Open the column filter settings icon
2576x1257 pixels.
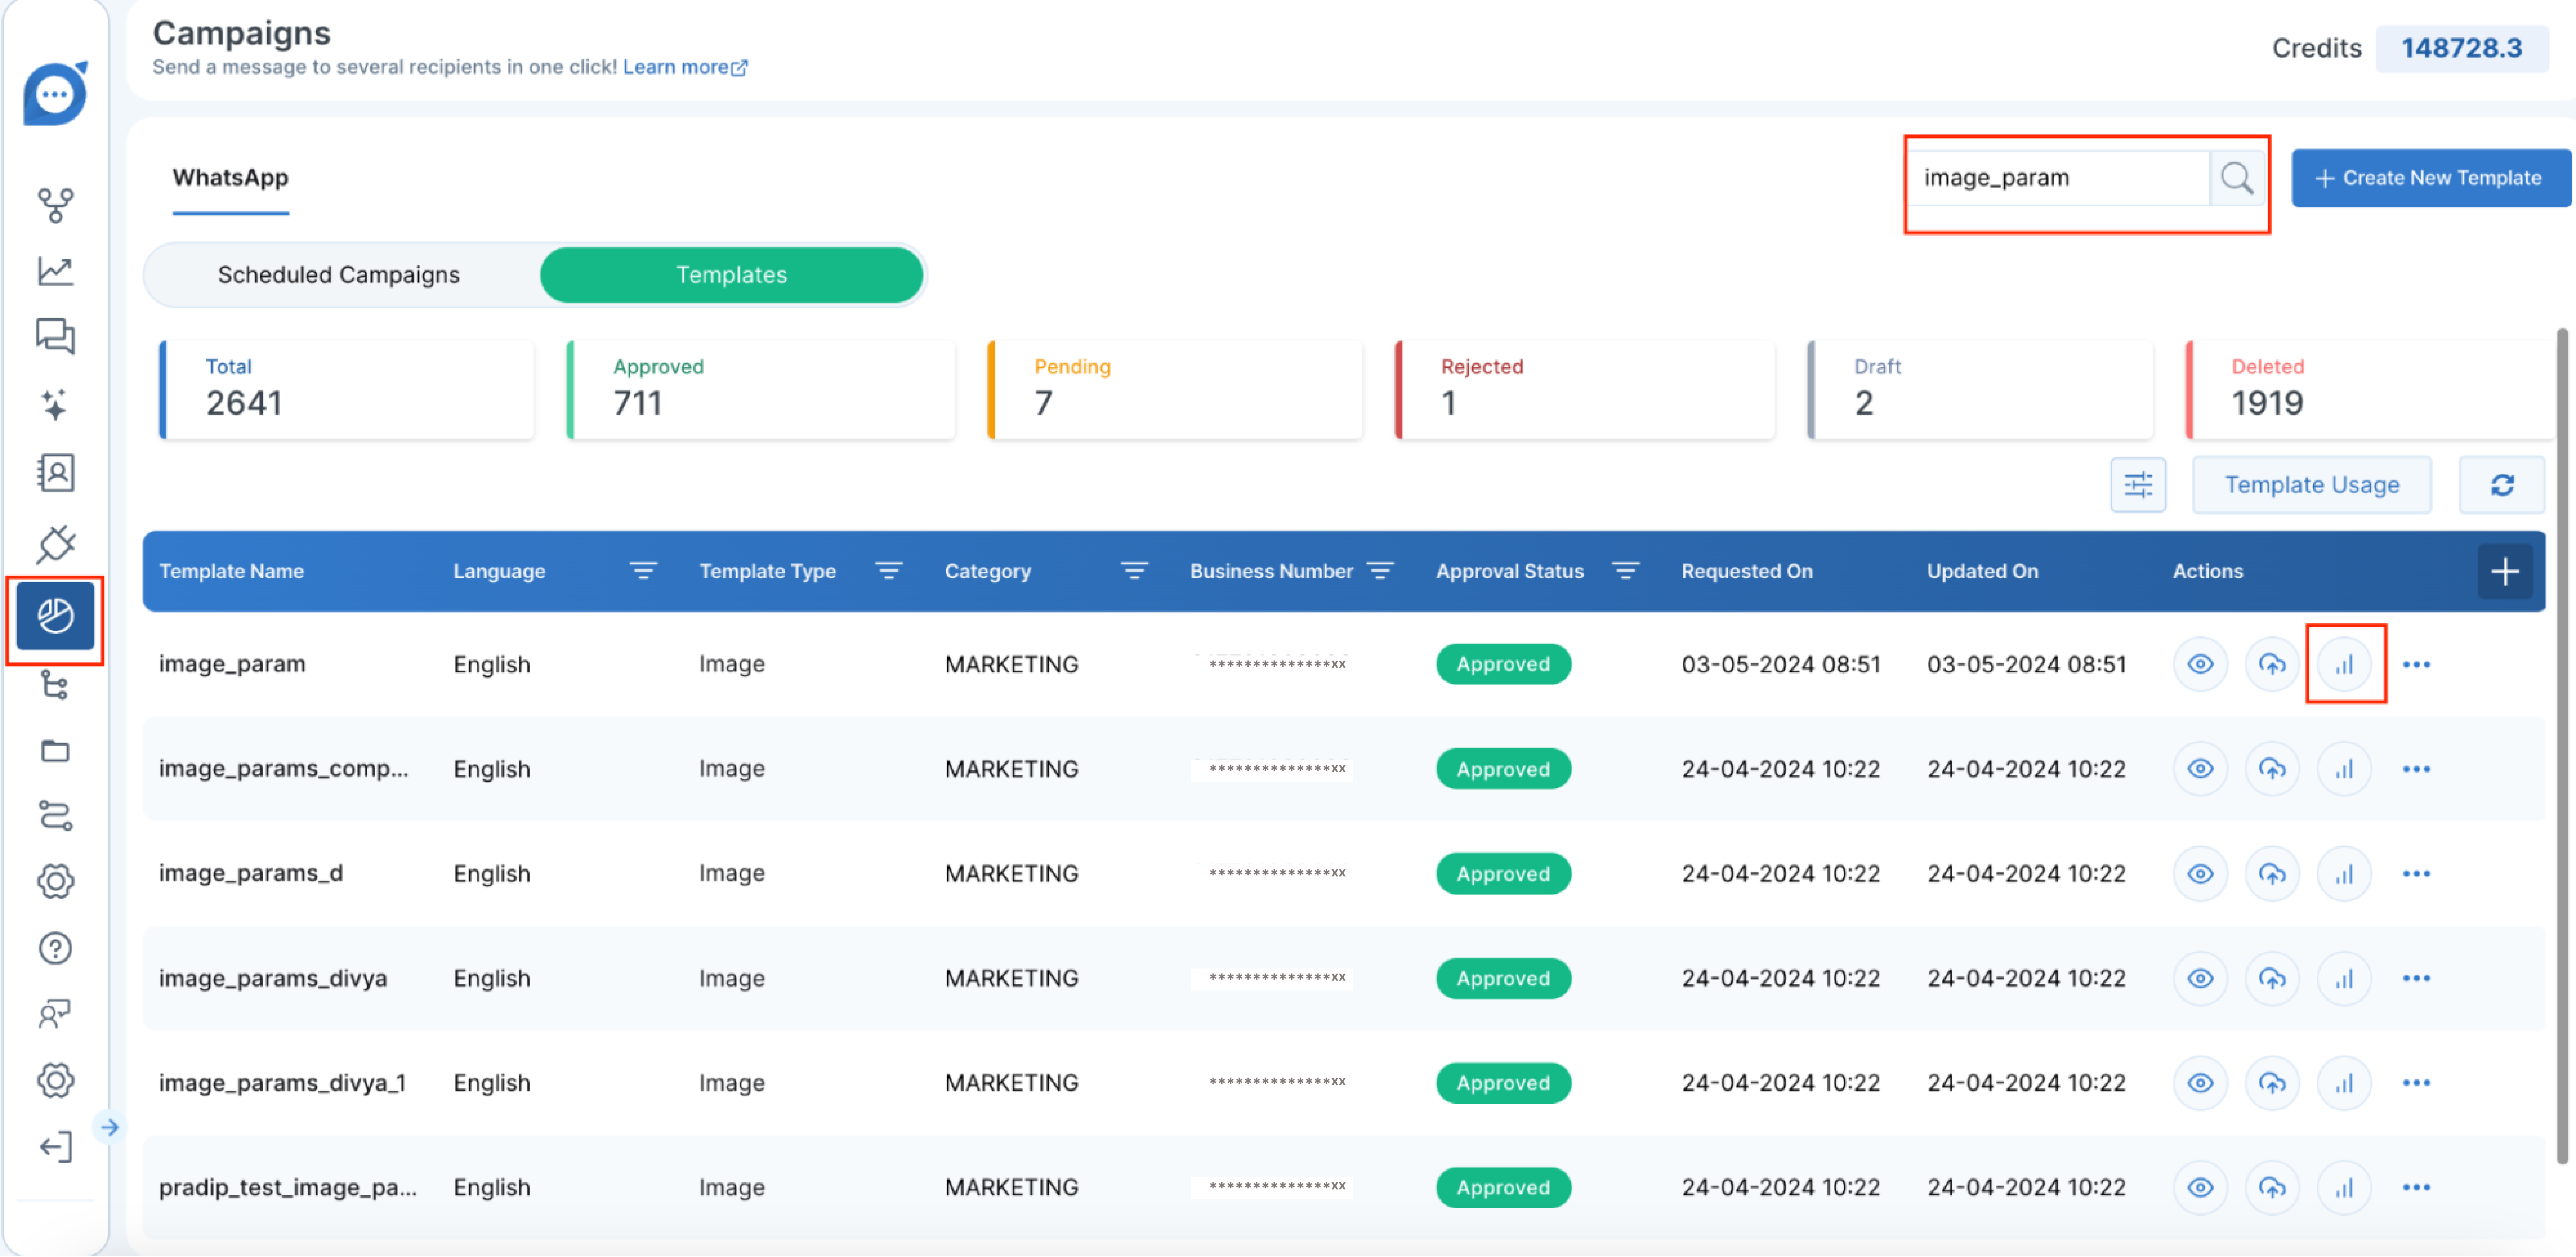tap(2137, 486)
